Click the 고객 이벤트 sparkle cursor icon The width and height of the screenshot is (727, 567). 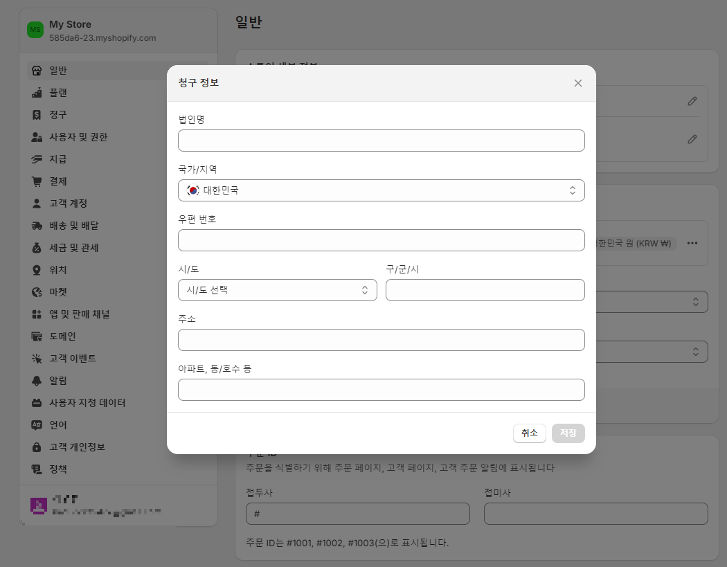pyautogui.click(x=37, y=359)
